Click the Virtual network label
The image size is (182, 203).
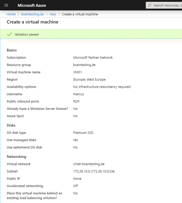18,164
